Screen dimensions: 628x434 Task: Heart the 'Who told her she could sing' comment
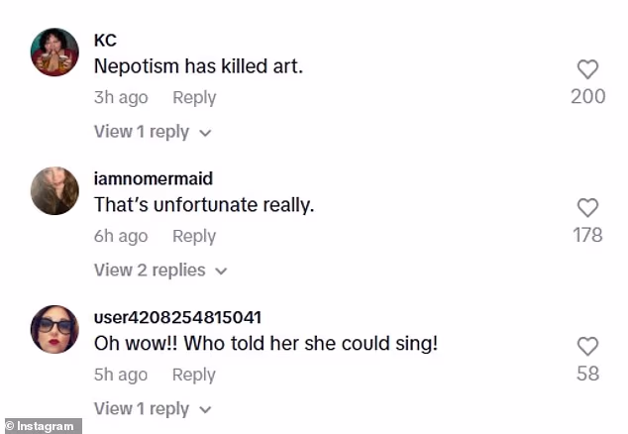(x=587, y=347)
